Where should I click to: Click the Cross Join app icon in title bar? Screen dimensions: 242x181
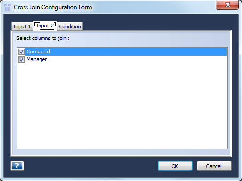tap(8, 7)
